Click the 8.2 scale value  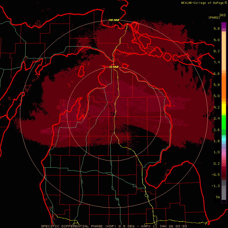click(x=217, y=51)
